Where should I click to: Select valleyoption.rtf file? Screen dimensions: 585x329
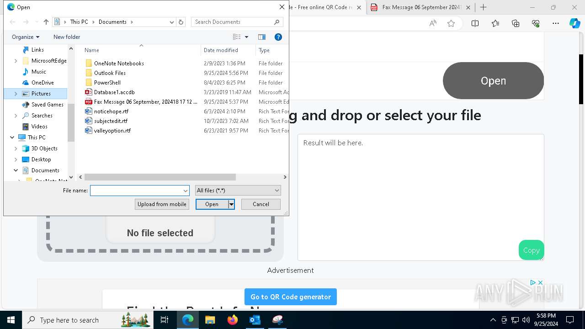tap(112, 131)
